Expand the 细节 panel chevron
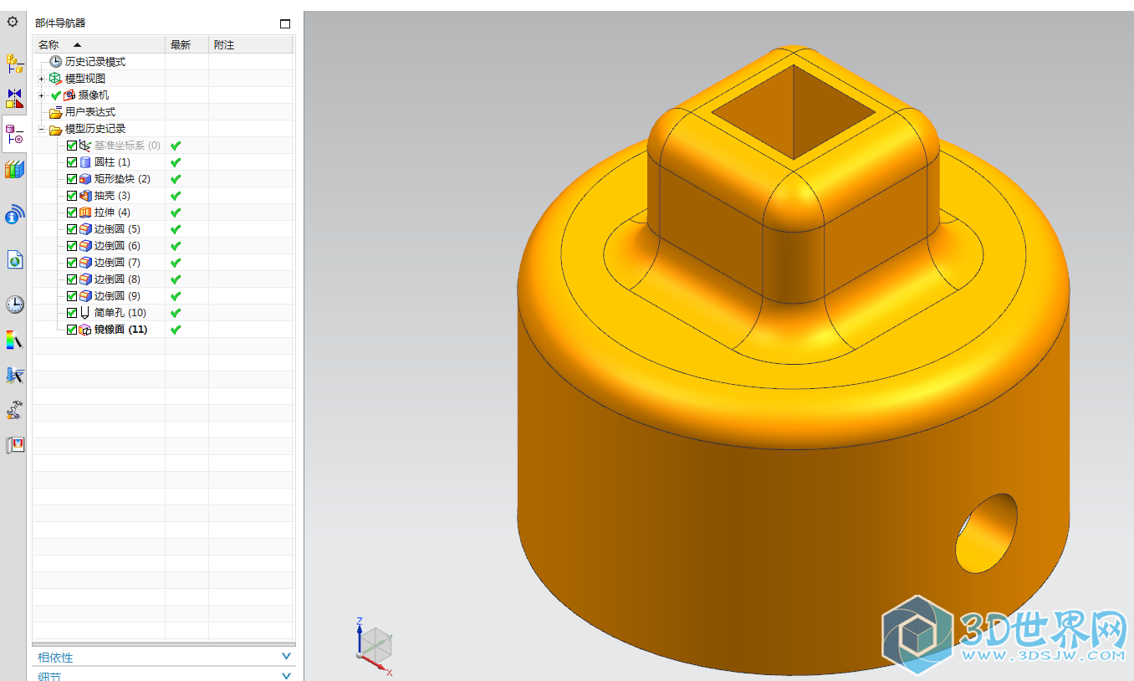Image resolution: width=1134 pixels, height=681 pixels. pyautogui.click(x=287, y=676)
